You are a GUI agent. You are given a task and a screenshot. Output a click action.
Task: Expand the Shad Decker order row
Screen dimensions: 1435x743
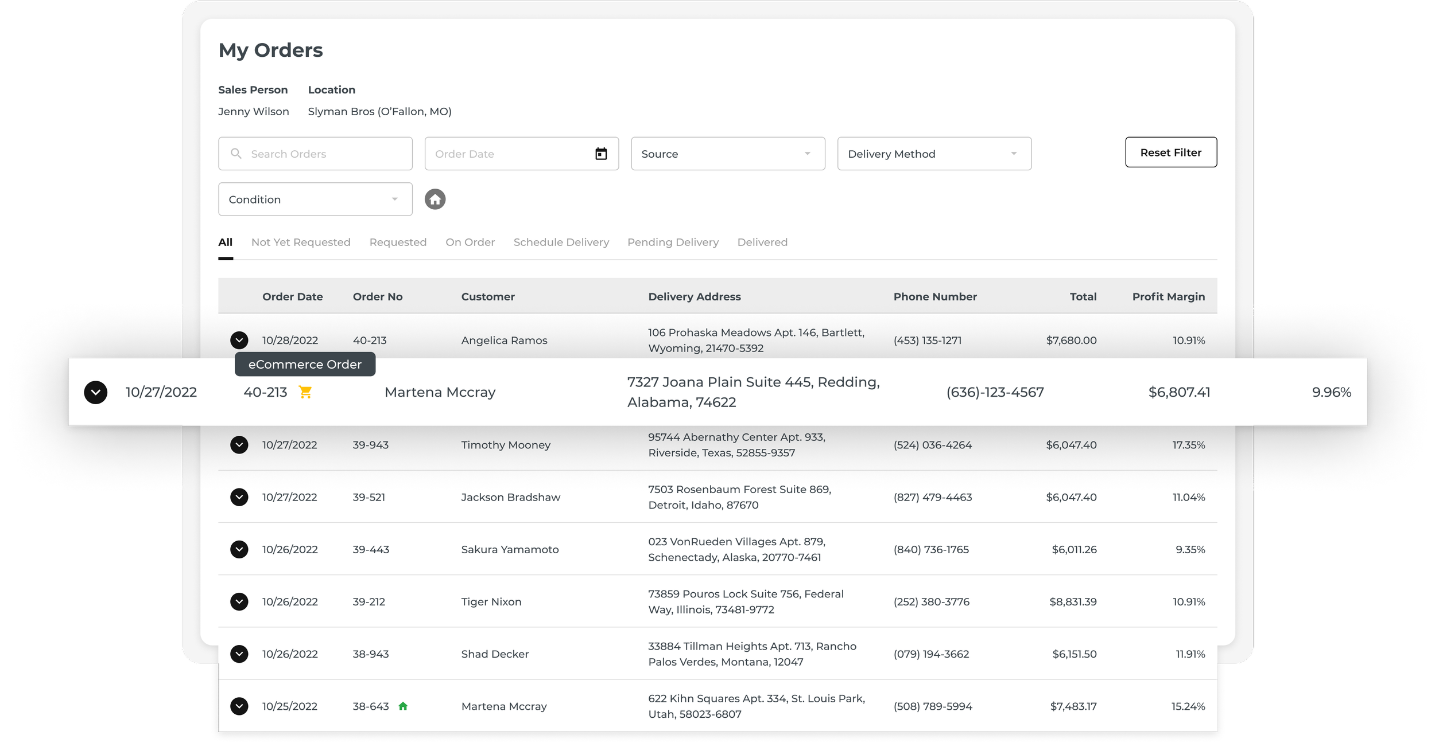pyautogui.click(x=239, y=654)
